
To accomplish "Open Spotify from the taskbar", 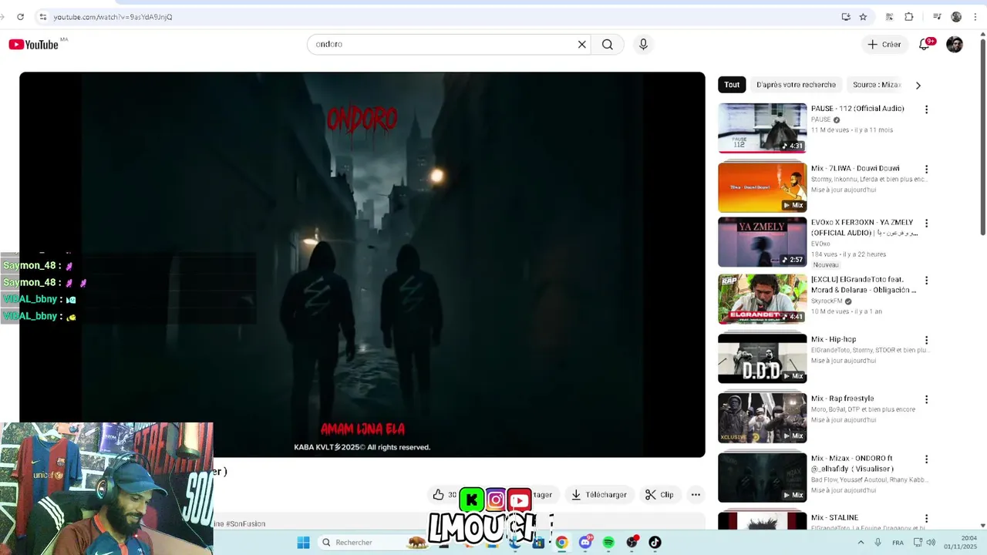I will pos(608,543).
